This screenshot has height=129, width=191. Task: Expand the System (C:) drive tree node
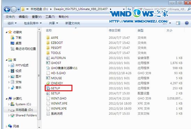9,104
